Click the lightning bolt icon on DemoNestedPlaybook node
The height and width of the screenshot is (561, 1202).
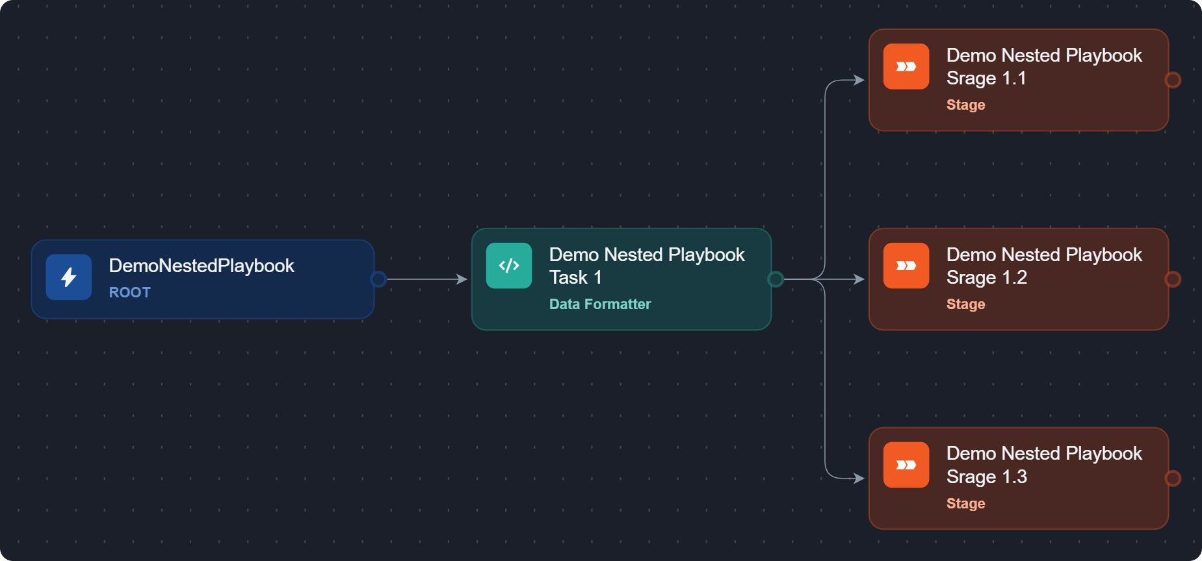(68, 277)
